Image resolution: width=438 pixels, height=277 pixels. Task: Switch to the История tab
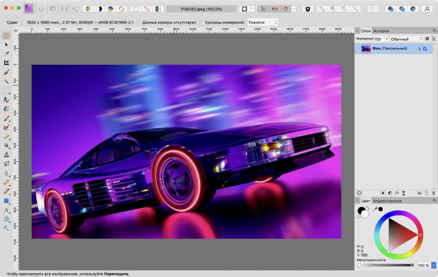coord(381,31)
